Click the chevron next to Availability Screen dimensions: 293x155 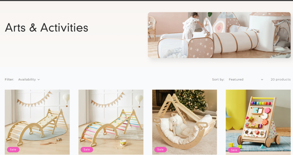coord(39,80)
